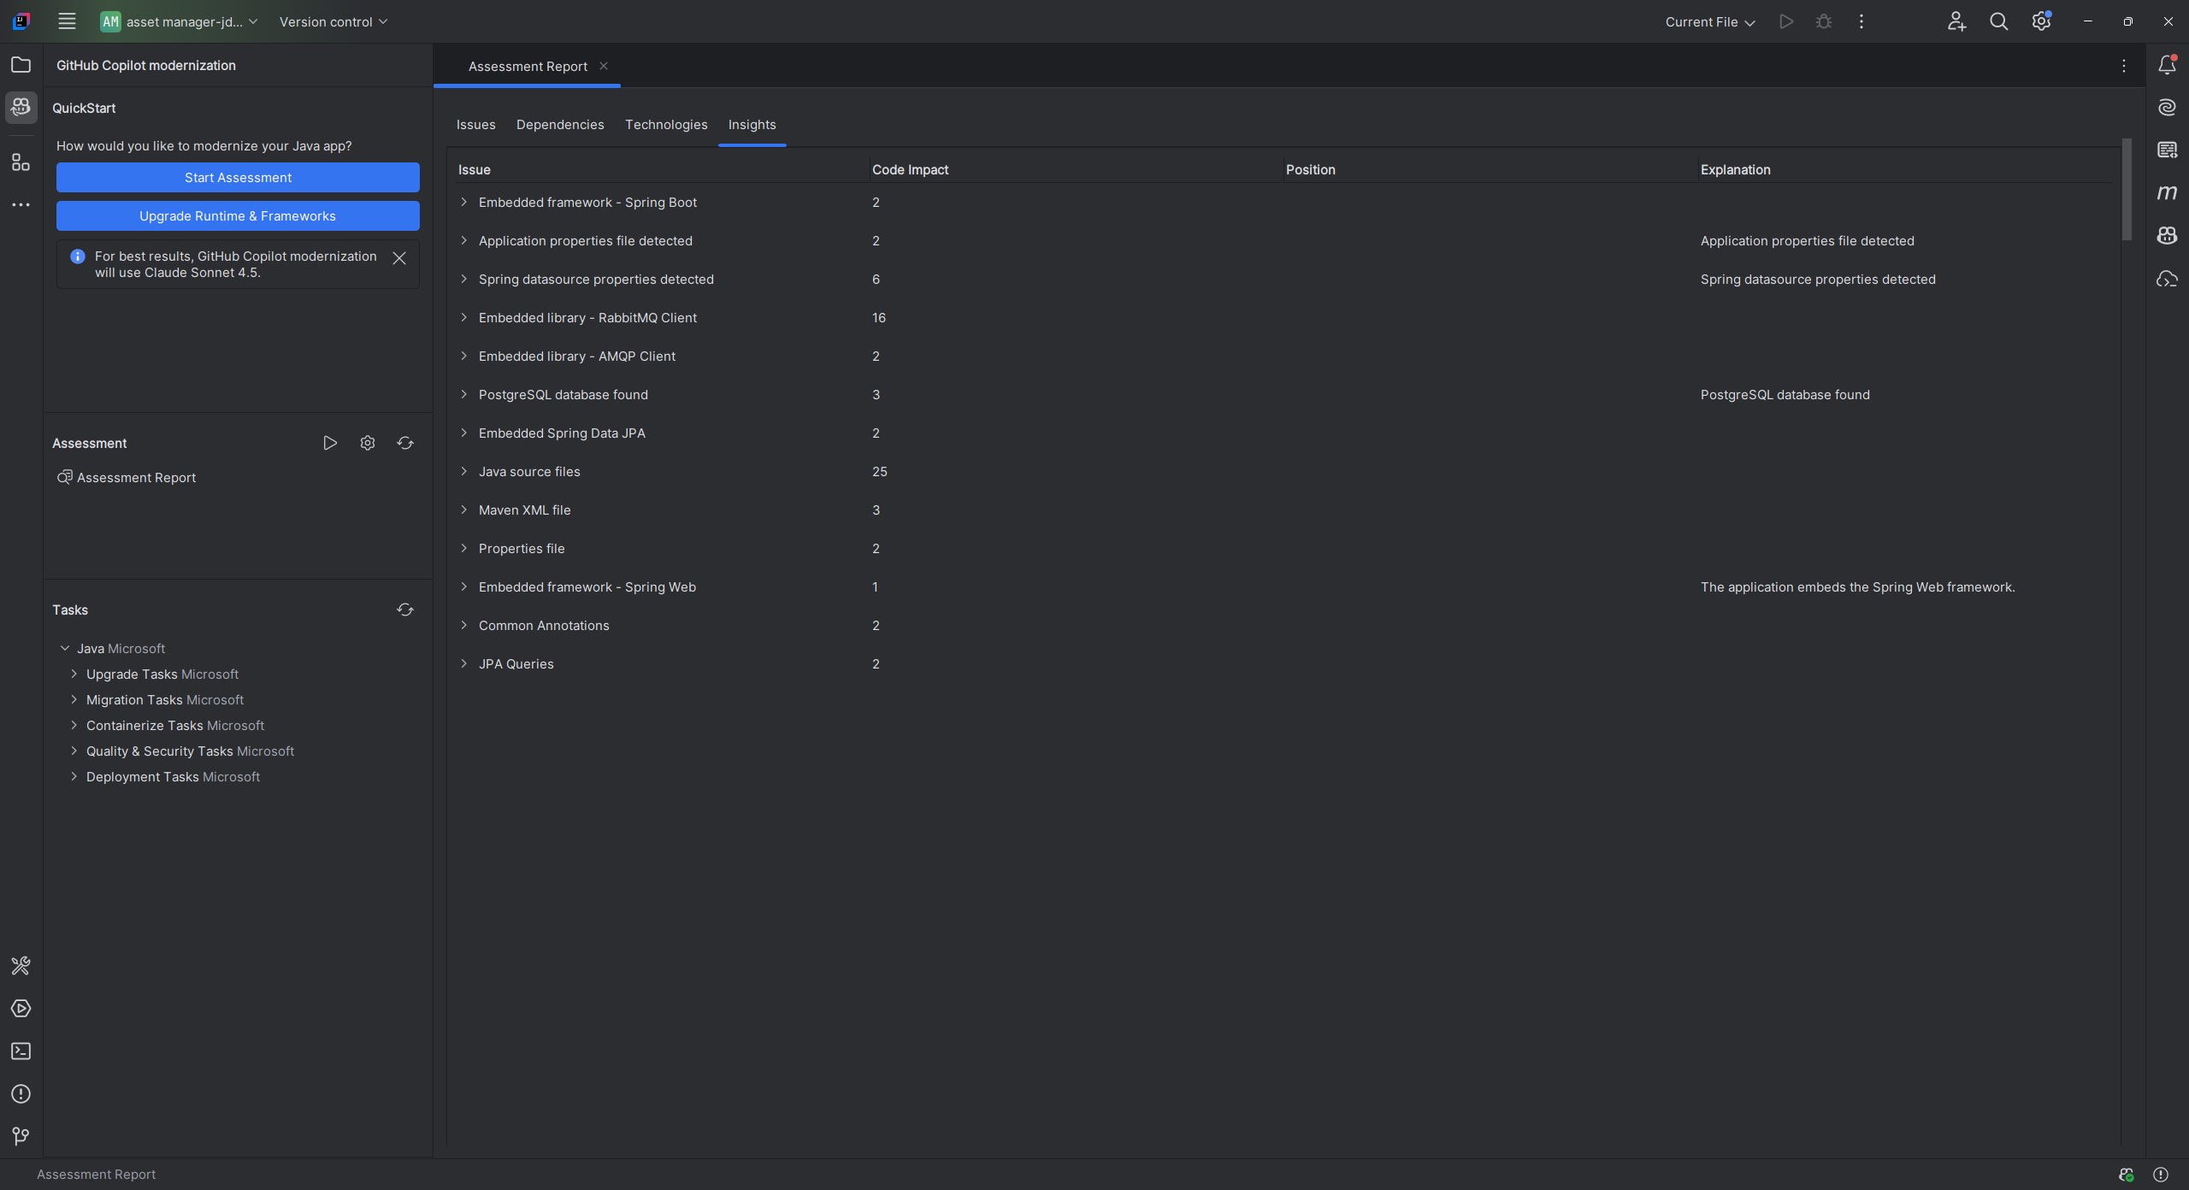Collapse the Java Microsoft tree node
Screen dimensions: 2189x1190
[x=65, y=649]
